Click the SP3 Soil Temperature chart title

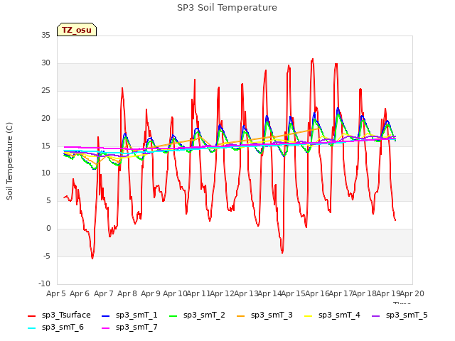click(x=227, y=8)
